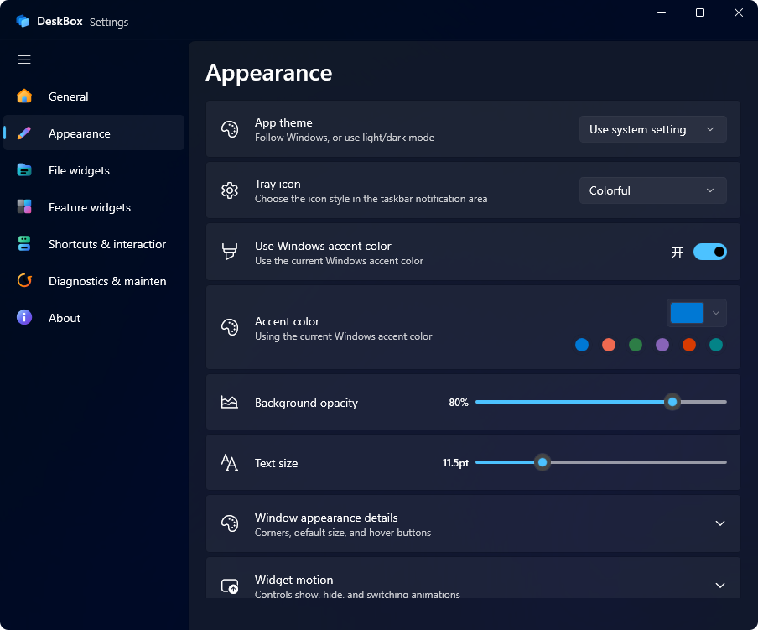Screen dimensions: 758x630
Task: Click the Text size letters icon
Action: [x=229, y=463]
